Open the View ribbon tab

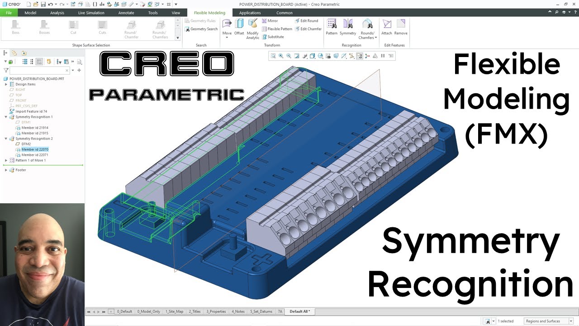point(176,13)
